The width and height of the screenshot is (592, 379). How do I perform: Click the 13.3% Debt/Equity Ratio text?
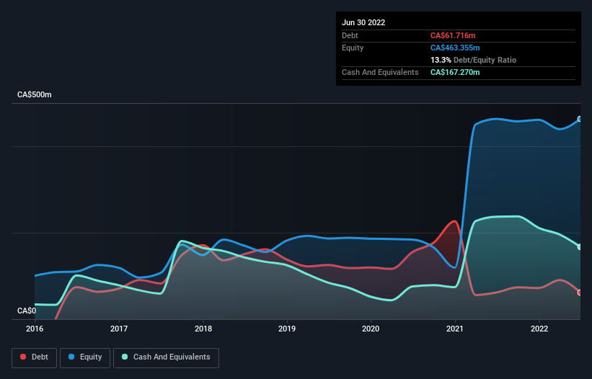click(473, 60)
